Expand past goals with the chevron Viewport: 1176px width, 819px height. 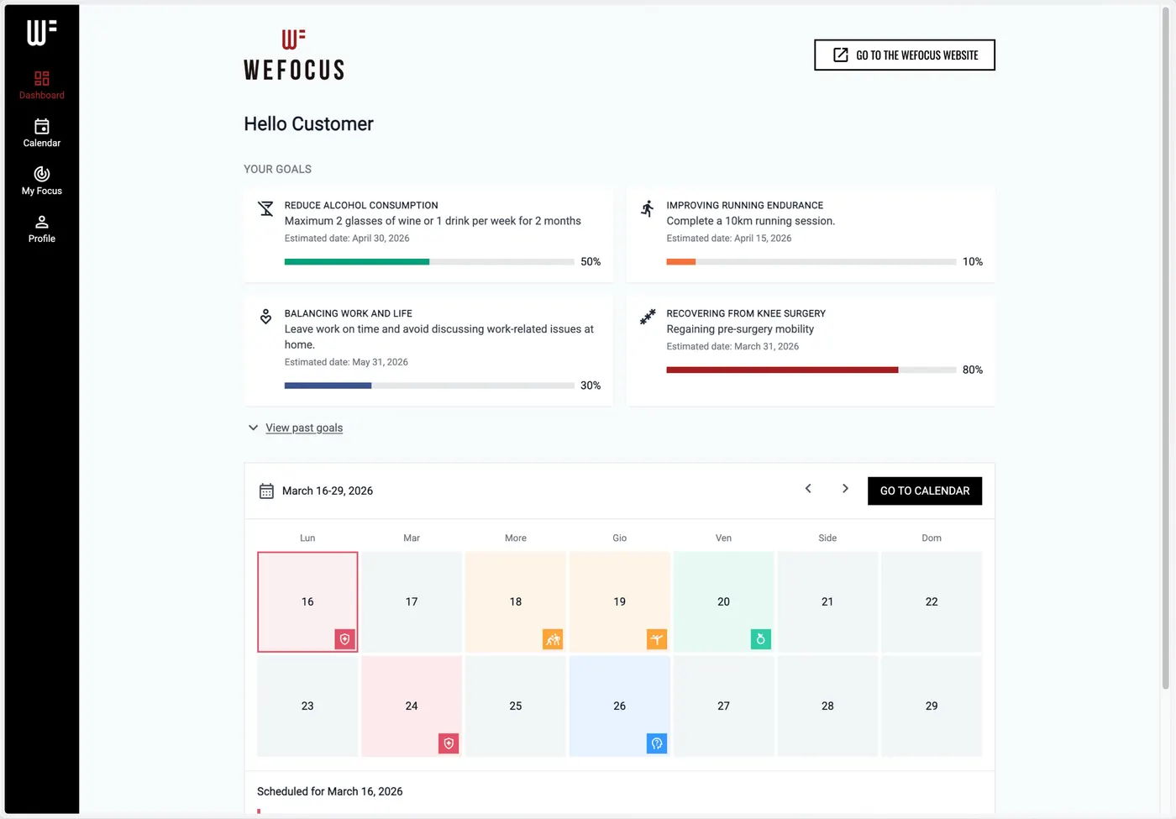click(x=253, y=428)
